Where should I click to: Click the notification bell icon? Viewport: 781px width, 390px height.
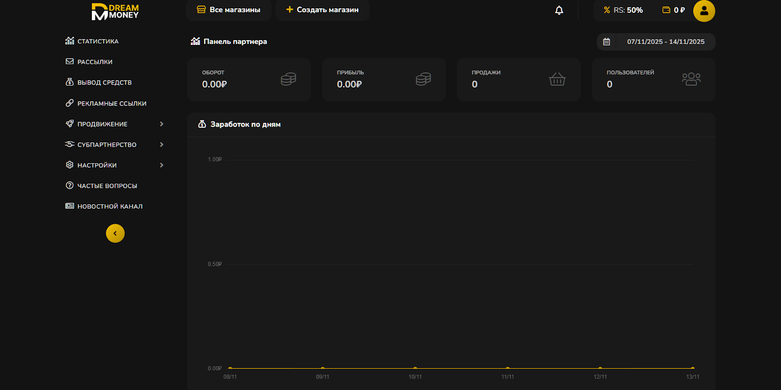559,10
